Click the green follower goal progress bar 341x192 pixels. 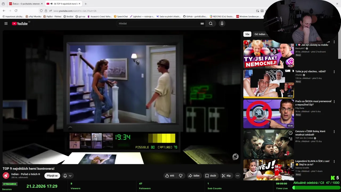(316, 188)
